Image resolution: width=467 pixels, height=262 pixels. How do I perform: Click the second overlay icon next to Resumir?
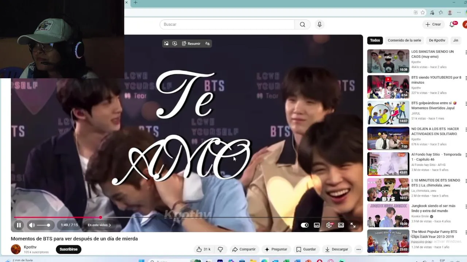175,44
